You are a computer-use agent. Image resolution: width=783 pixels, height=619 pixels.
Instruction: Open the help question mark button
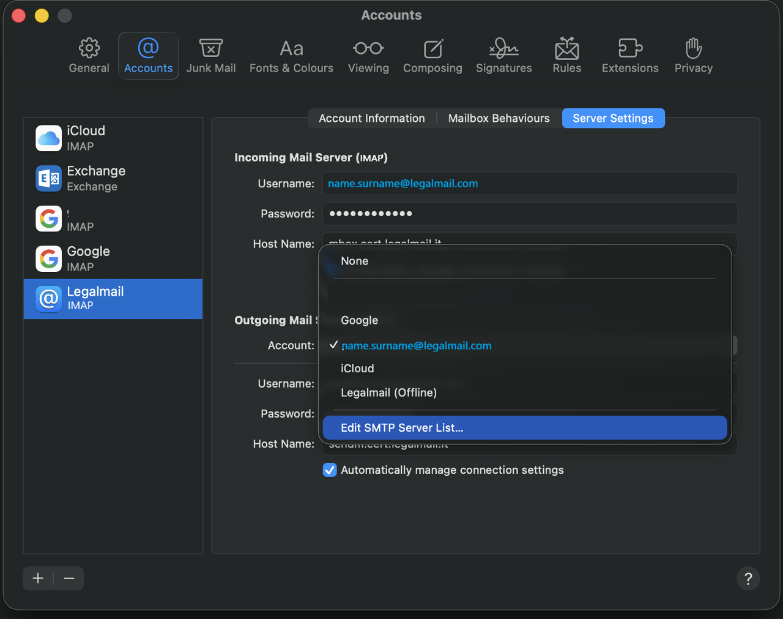pos(748,579)
